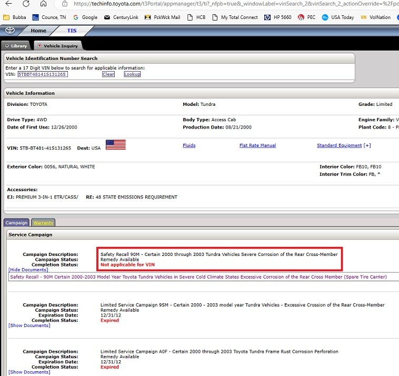Open Counce, TN bookmark

tap(49, 17)
